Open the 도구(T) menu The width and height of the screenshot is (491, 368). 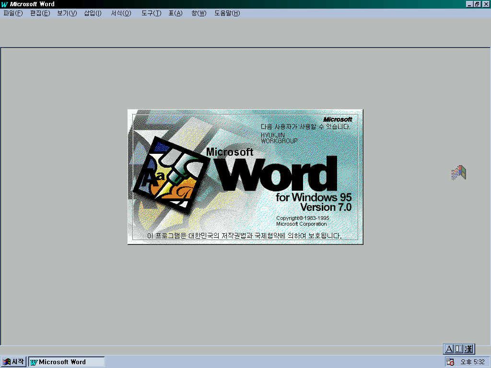point(151,13)
